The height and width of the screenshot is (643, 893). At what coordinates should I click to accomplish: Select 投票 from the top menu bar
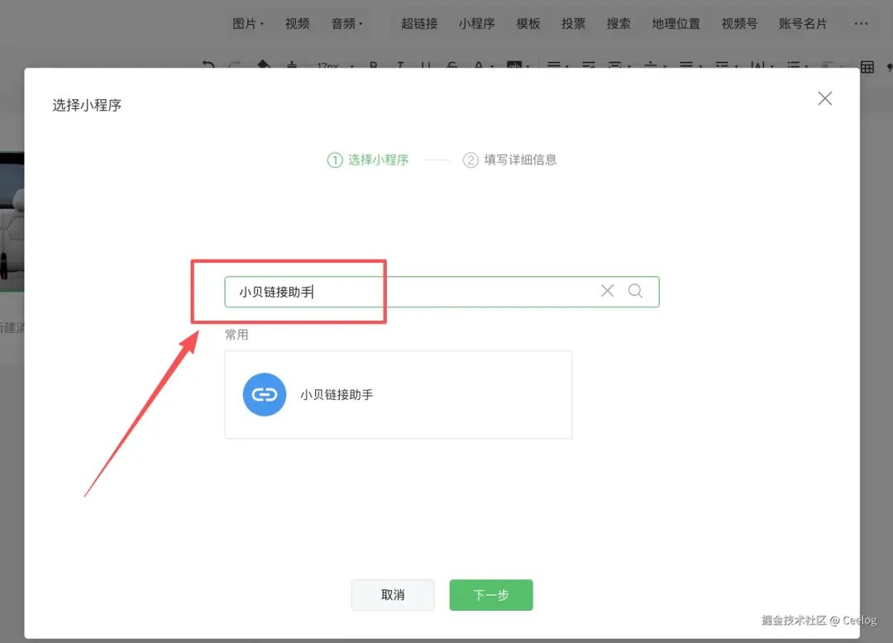tap(573, 23)
